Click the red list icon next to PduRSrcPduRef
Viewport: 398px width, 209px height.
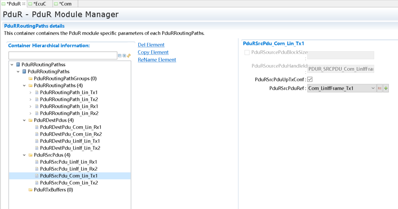pos(380,88)
